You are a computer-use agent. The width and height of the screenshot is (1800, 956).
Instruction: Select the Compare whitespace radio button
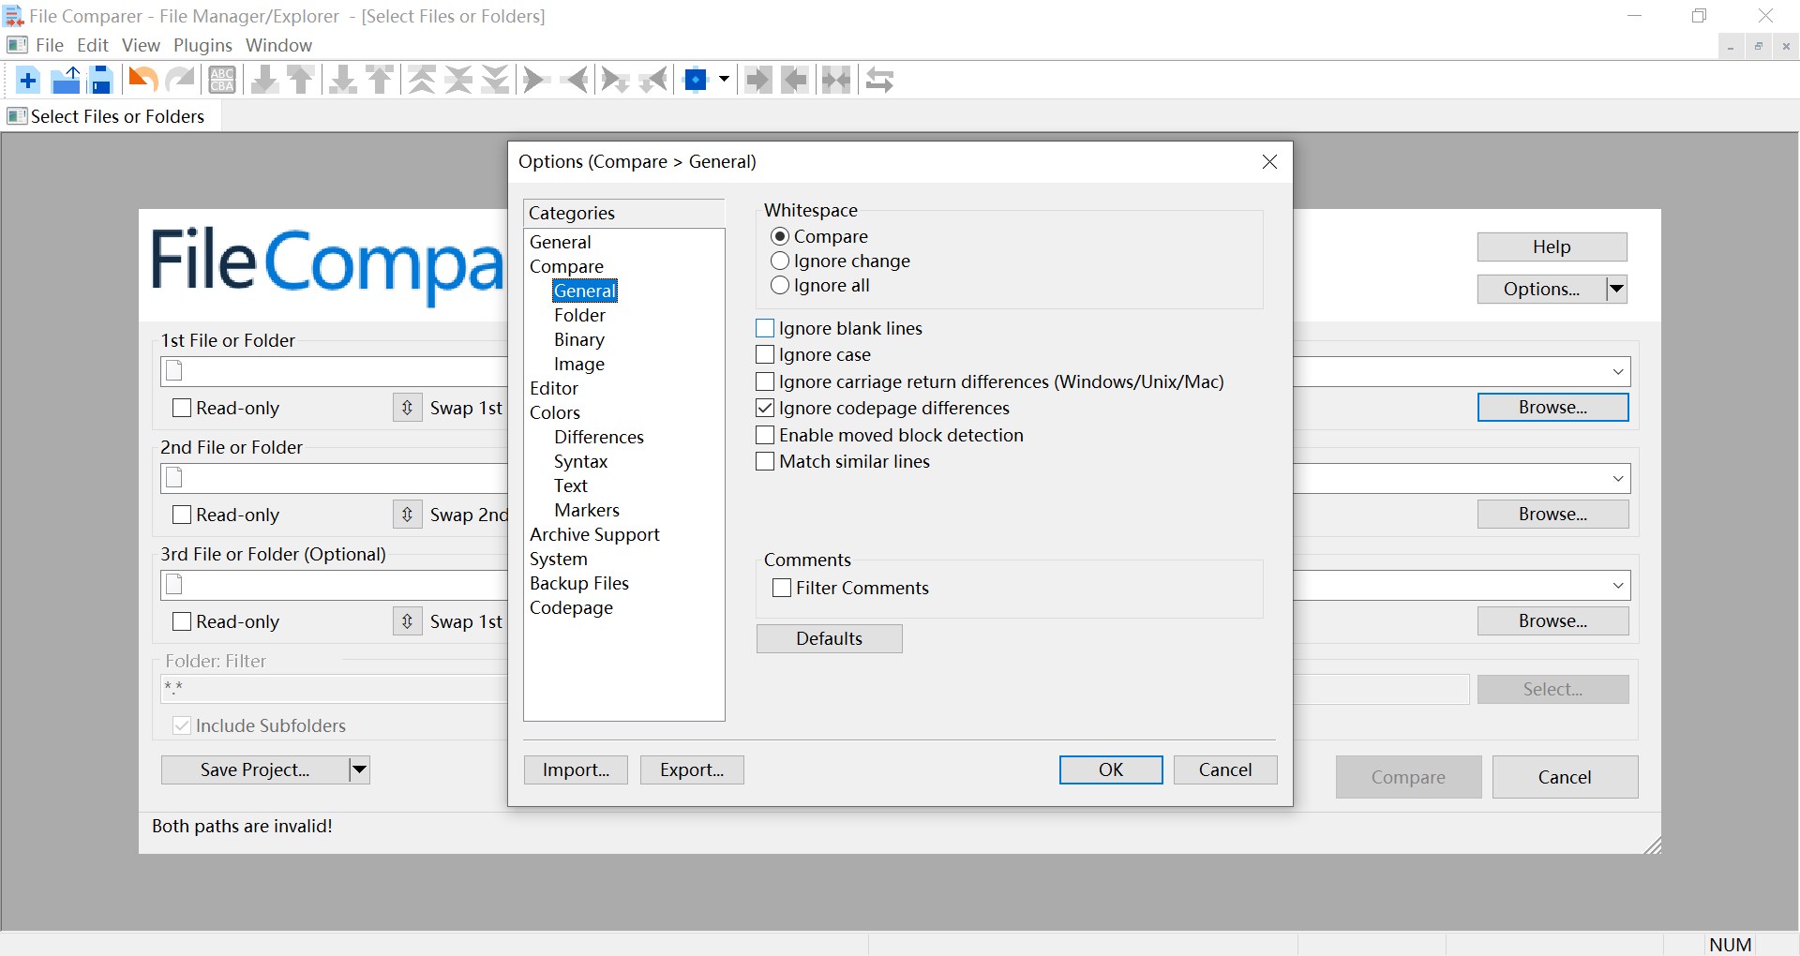point(780,236)
